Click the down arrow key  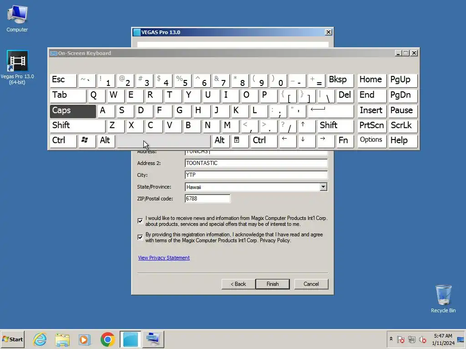coord(307,141)
